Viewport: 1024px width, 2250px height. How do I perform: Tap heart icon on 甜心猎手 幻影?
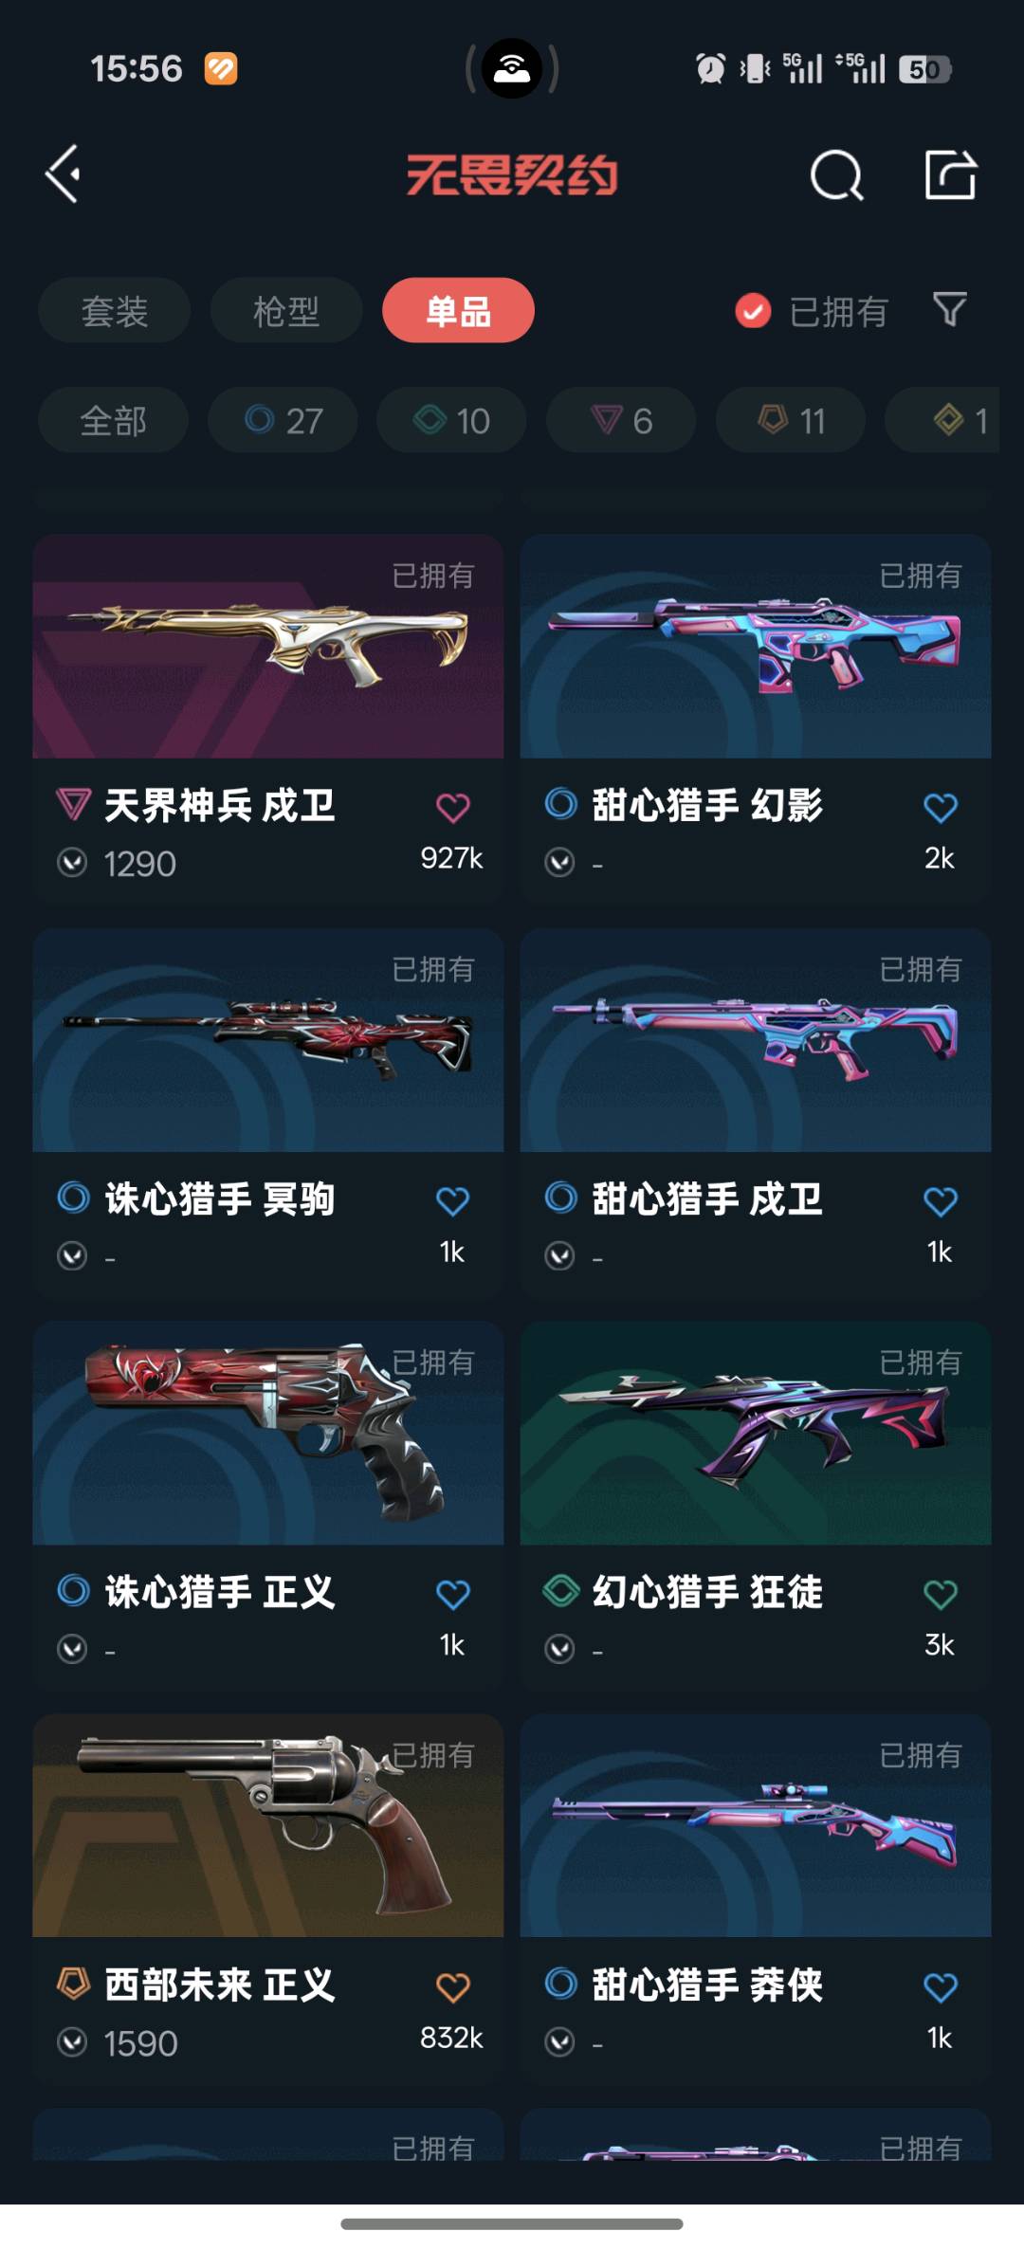point(940,808)
